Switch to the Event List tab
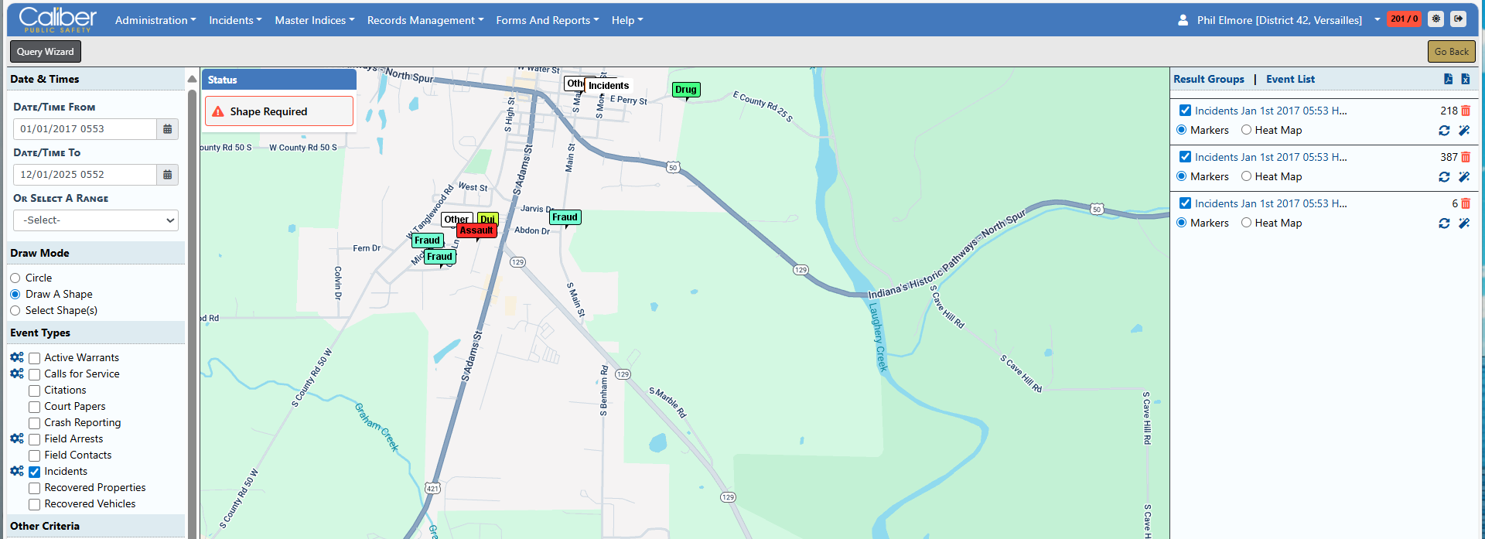The image size is (1485, 539). (x=1290, y=79)
